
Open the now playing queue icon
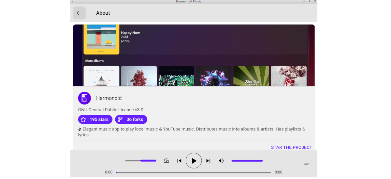307,164
